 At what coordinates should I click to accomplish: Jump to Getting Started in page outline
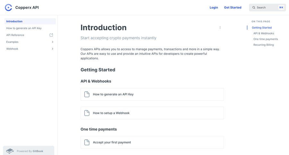coord(262,28)
